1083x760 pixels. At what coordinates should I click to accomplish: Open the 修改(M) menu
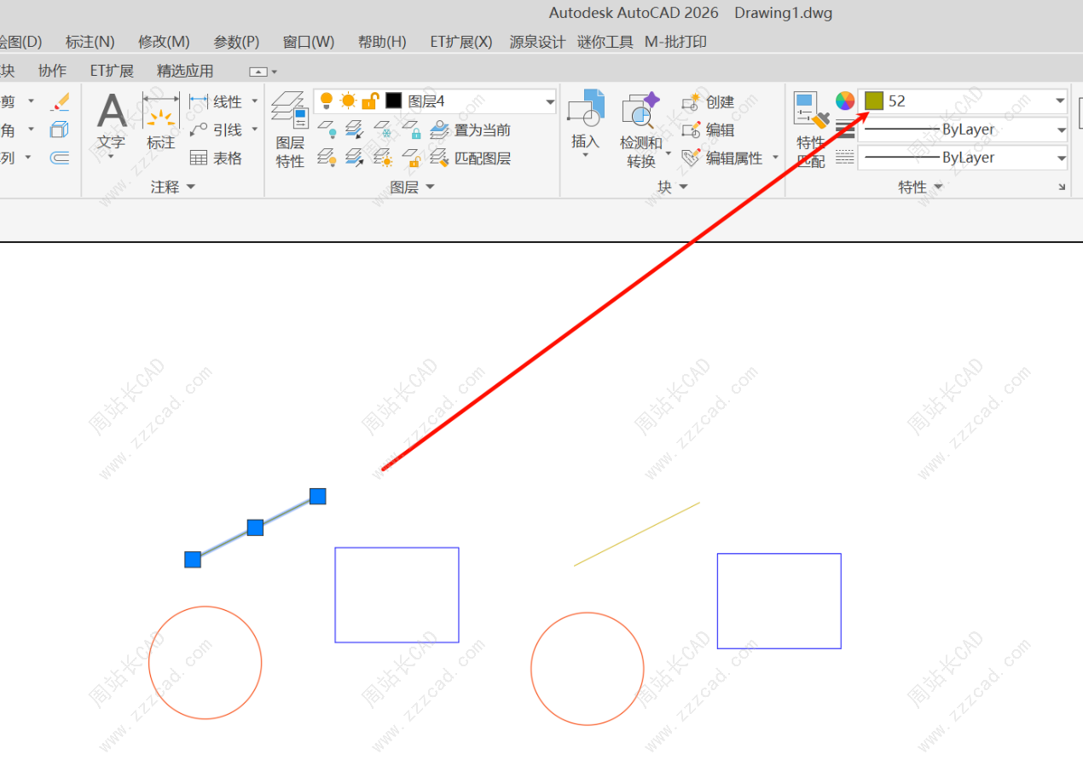pos(164,42)
